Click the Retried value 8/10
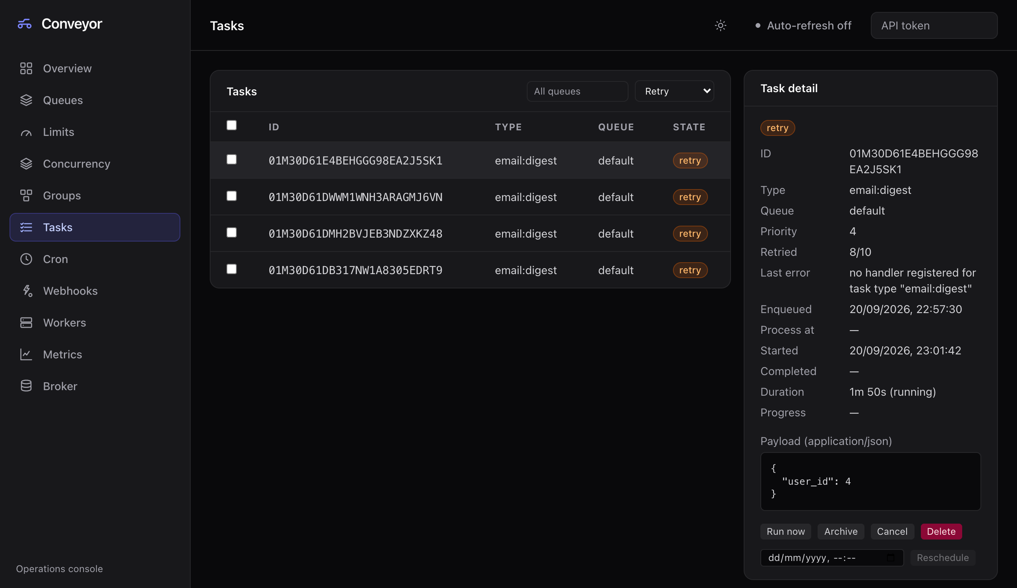Viewport: 1017px width, 588px height. click(860, 252)
